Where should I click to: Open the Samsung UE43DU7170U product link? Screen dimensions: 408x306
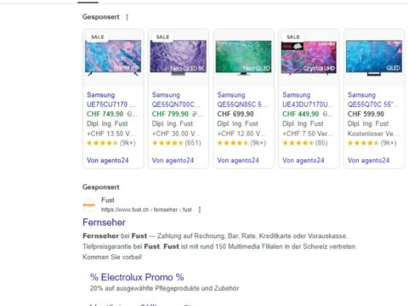(x=308, y=99)
